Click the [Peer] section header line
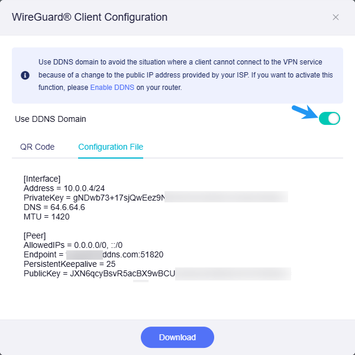 pos(35,235)
